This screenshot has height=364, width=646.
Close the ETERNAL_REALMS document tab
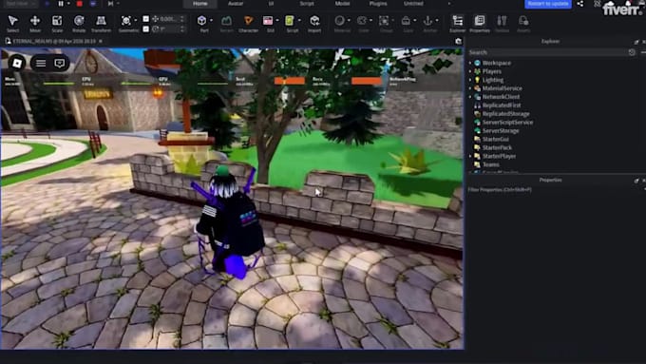(101, 41)
